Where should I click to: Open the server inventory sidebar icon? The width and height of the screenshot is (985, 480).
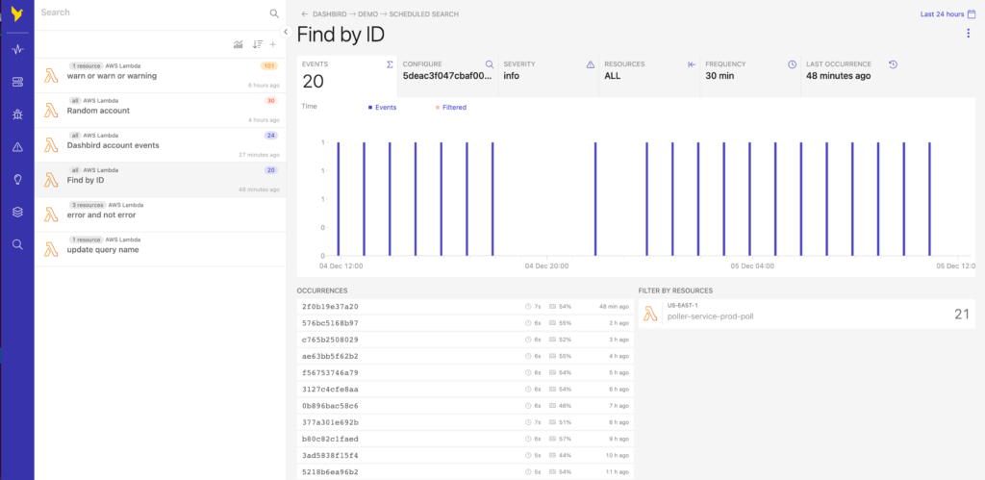click(x=17, y=82)
